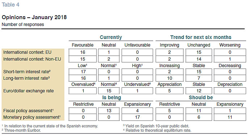Select the 'International context: EU' row label
This screenshot has height=136, width=249.
click(x=27, y=52)
